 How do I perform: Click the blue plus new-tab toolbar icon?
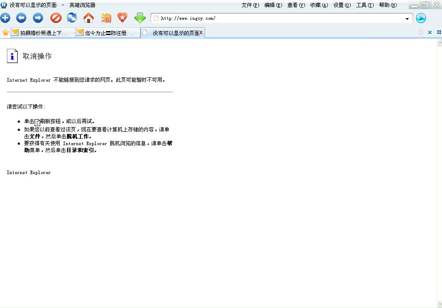pos(5,18)
